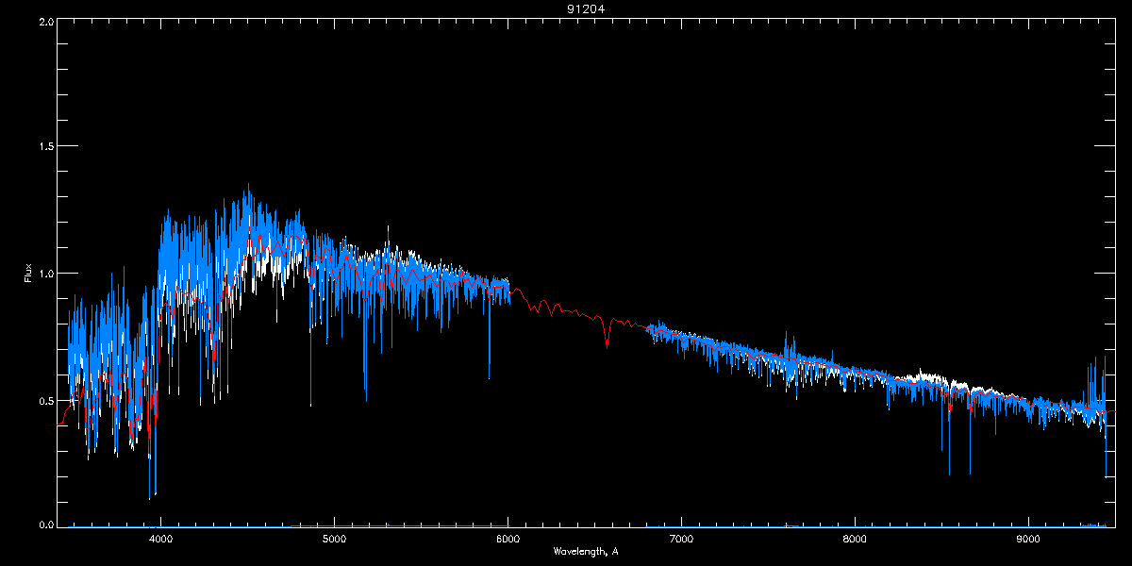
Task: Click the 7000 wavelength tick label
Action: click(681, 540)
